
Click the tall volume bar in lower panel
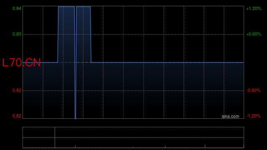coord(55,137)
